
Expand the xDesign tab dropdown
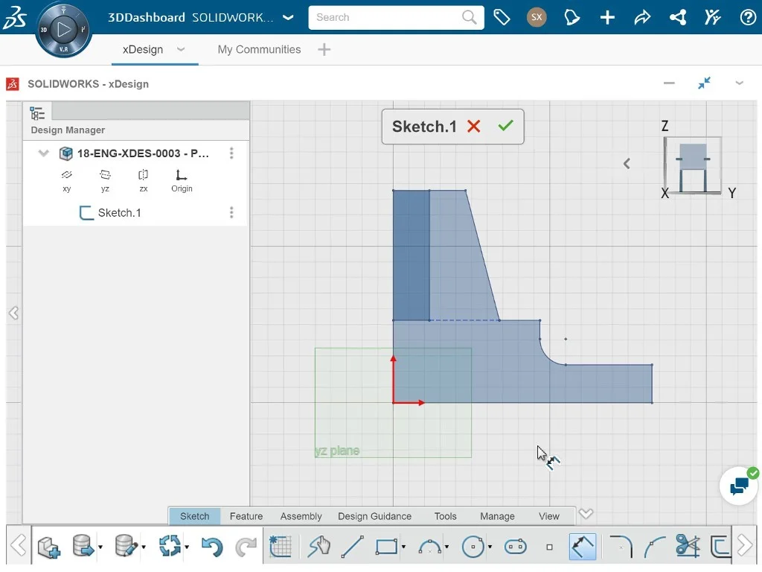(x=180, y=49)
